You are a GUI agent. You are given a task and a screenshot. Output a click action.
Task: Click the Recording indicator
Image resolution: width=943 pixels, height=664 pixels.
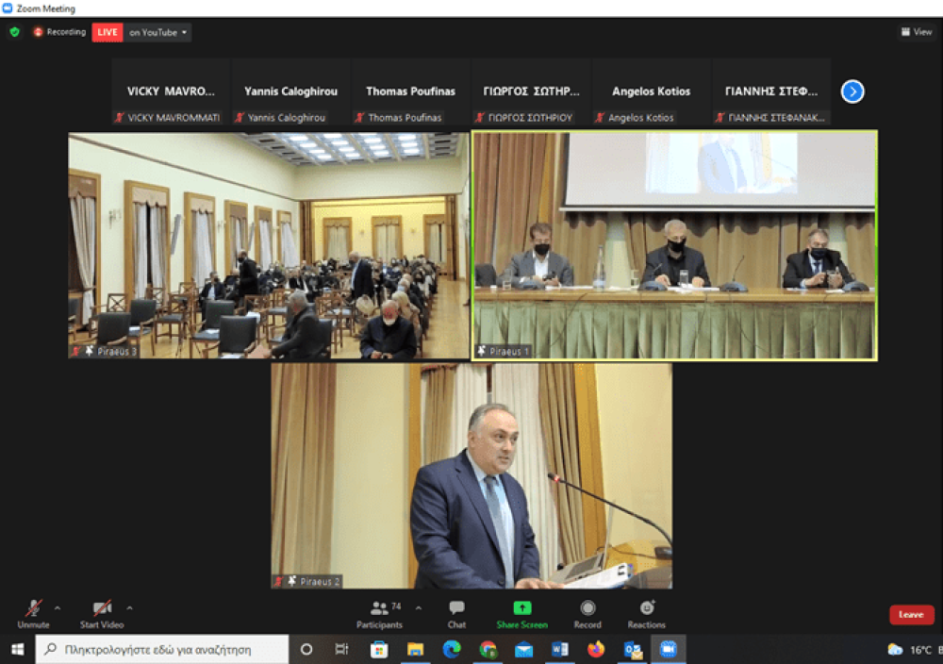click(59, 32)
